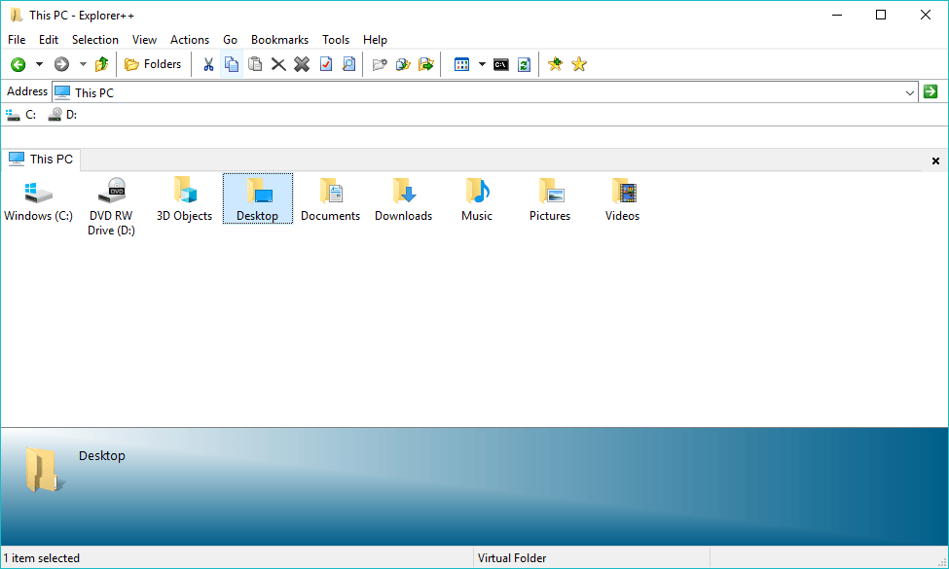Toggle the Folders pane button
This screenshot has width=949, height=569.
click(x=153, y=64)
